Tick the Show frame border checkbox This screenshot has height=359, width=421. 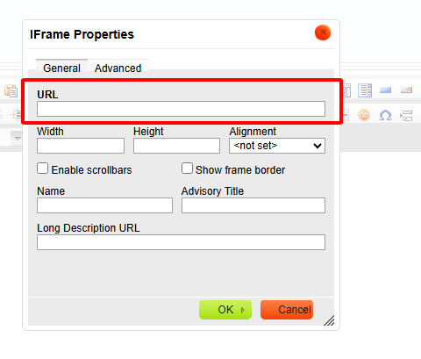(x=187, y=169)
